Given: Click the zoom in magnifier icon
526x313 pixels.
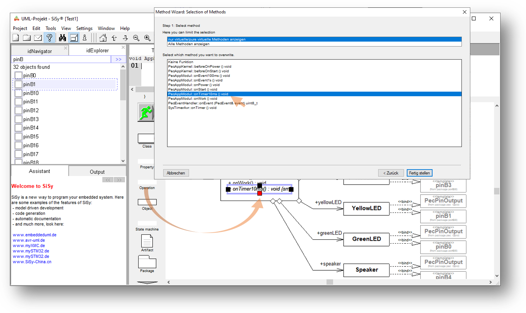Looking at the screenshot, I should 147,38.
